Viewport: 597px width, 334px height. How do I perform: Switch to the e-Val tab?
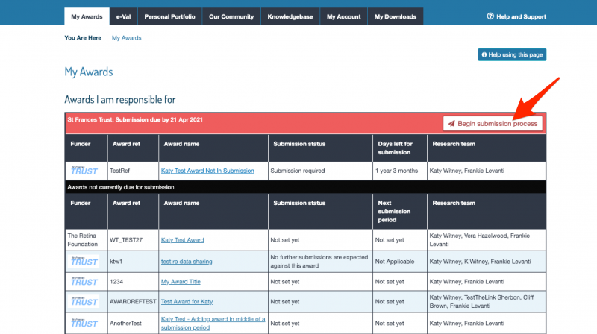[x=123, y=16]
